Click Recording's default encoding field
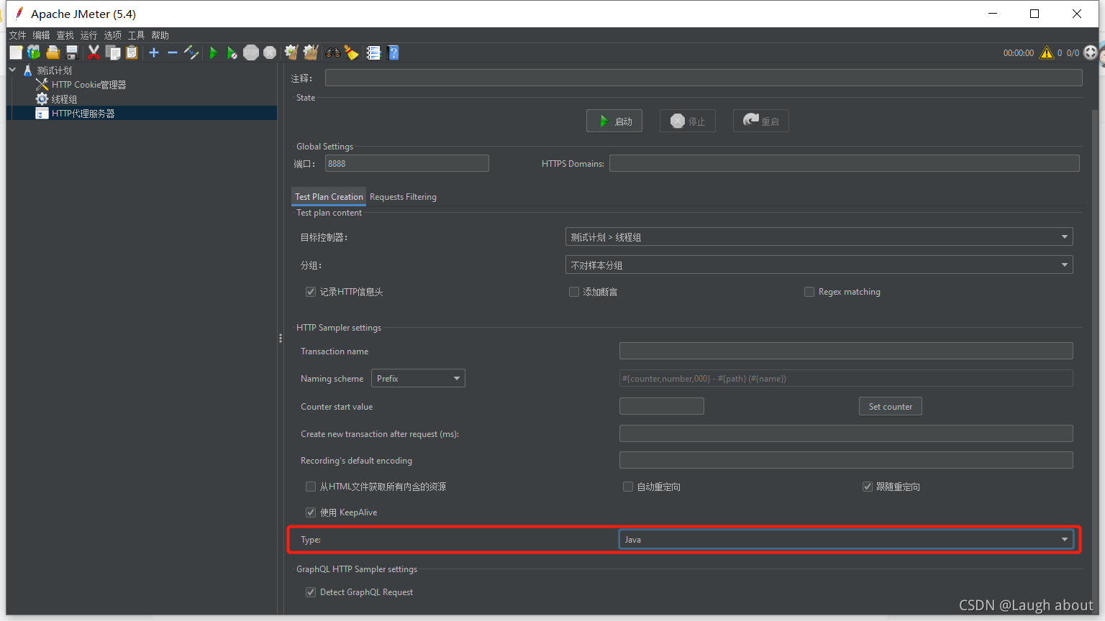The height and width of the screenshot is (621, 1105). 846,460
